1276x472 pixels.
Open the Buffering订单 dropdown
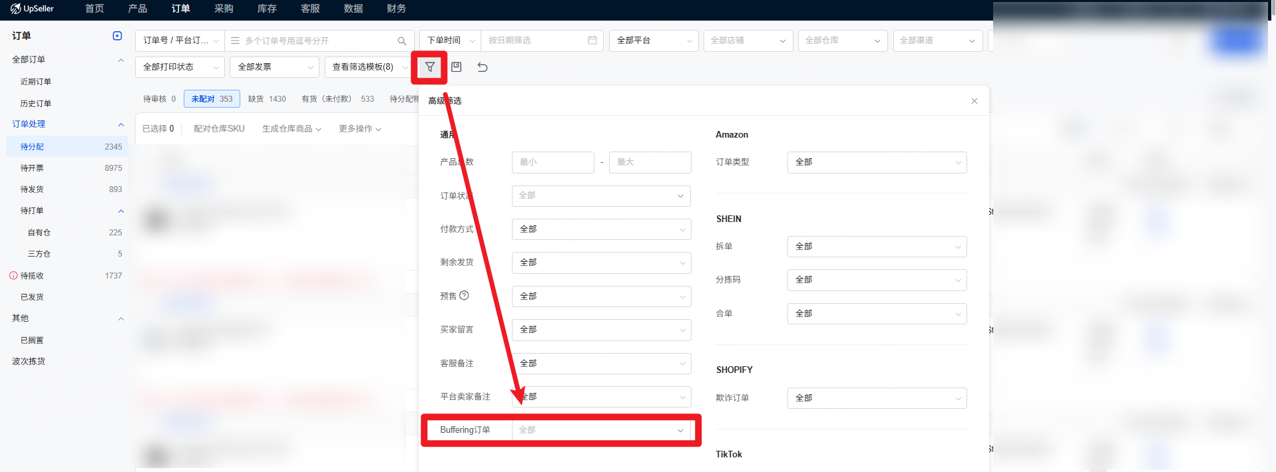click(x=601, y=430)
